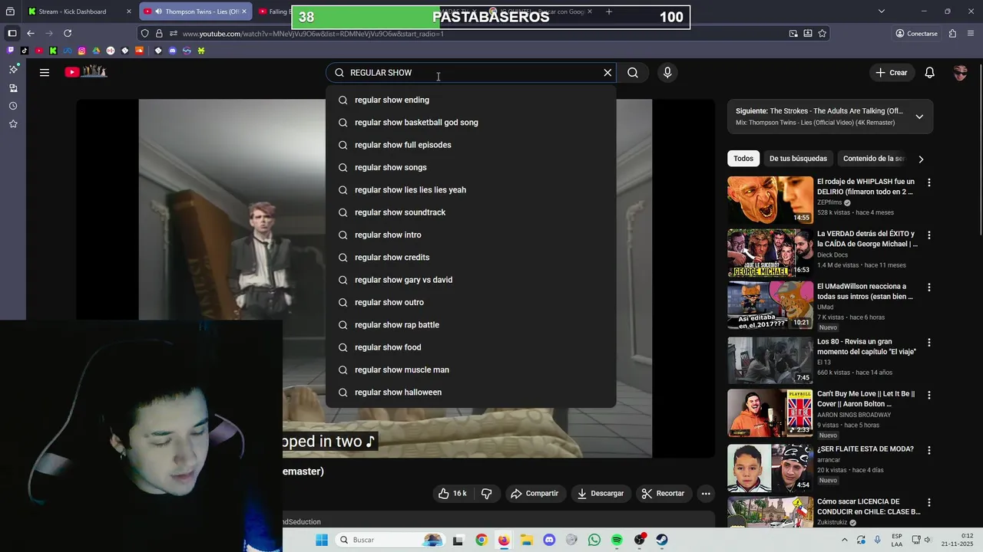Open the WHIPLASH video thumbnail

tap(770, 200)
